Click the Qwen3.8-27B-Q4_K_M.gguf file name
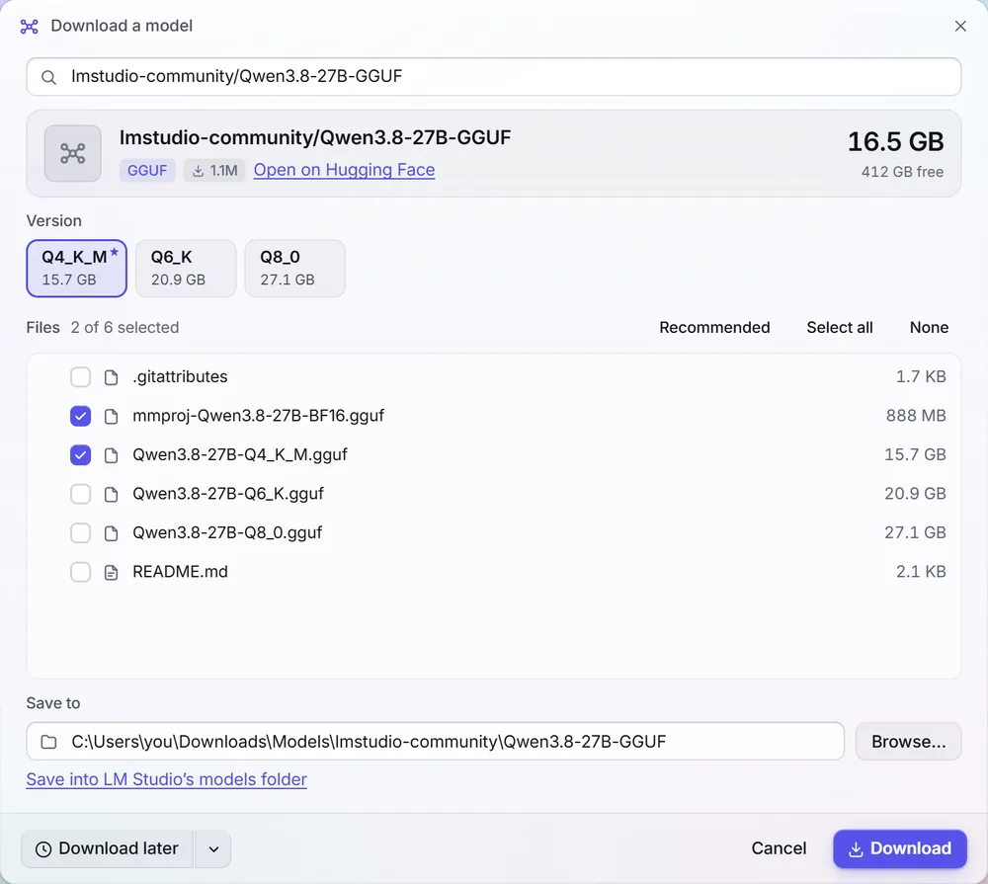Viewport: 988px width, 884px height. [x=240, y=455]
